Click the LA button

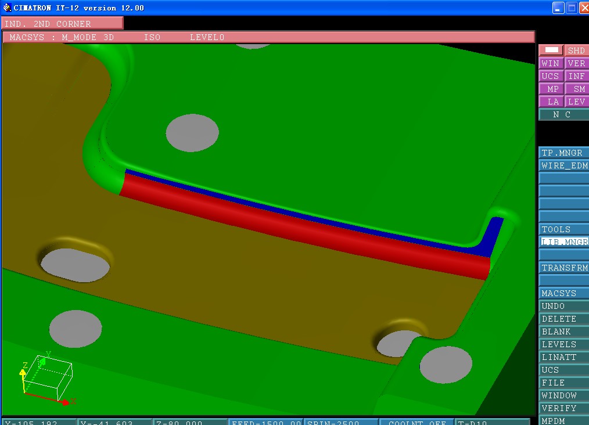[x=551, y=102]
